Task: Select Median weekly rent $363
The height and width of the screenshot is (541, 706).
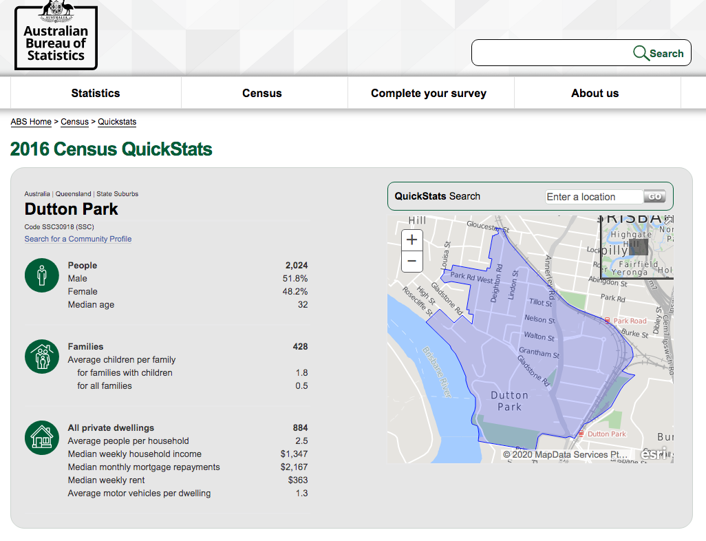Action: click(298, 480)
